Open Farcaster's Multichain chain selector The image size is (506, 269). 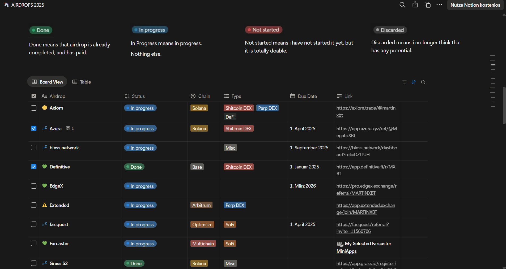point(203,244)
